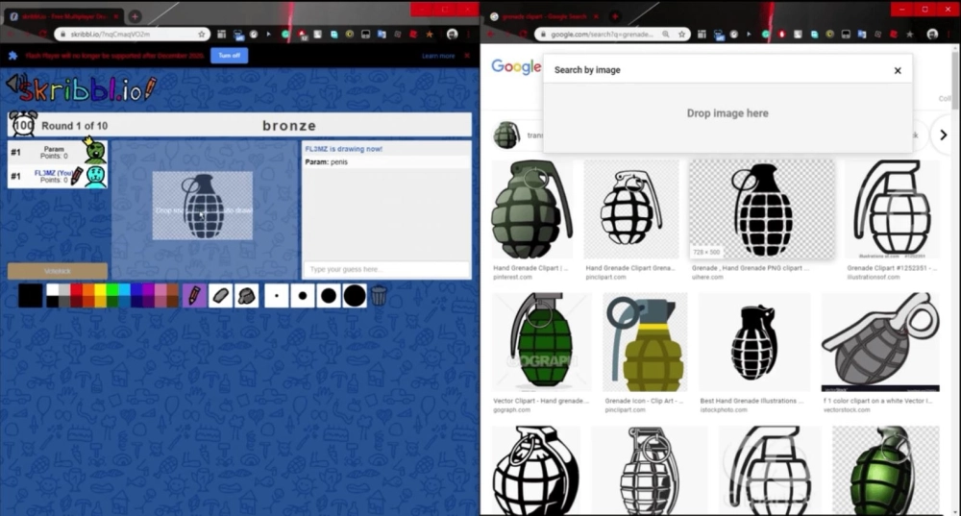The image size is (961, 516).
Task: Select the eraser tool
Action: 220,296
